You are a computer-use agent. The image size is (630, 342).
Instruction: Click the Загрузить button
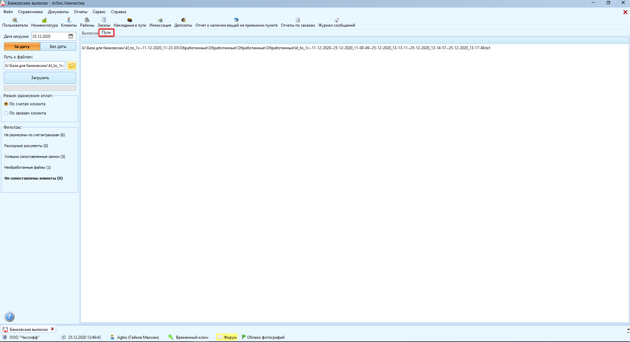coord(40,78)
